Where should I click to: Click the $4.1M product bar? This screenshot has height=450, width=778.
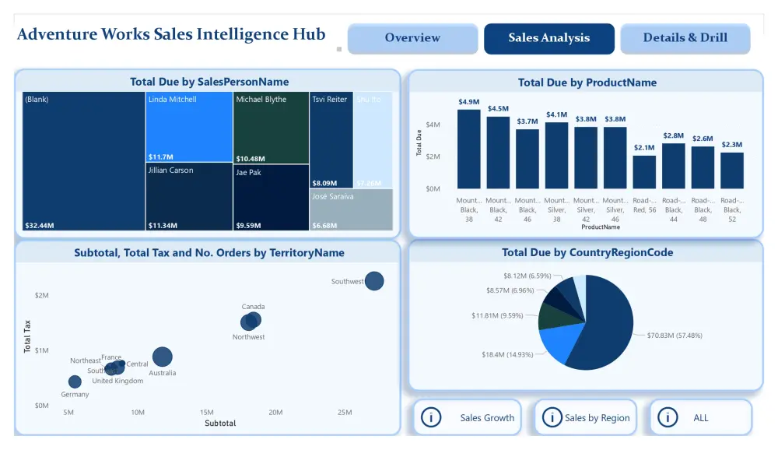click(x=557, y=156)
